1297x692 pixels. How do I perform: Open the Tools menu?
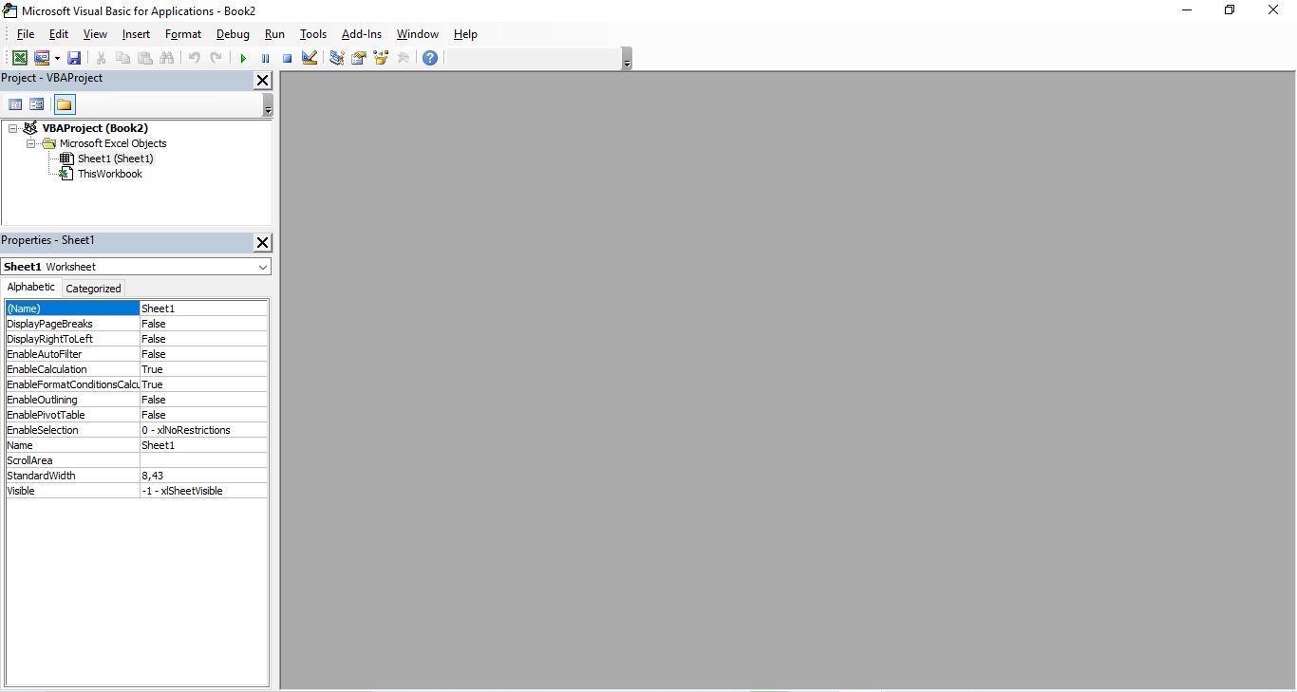point(313,34)
